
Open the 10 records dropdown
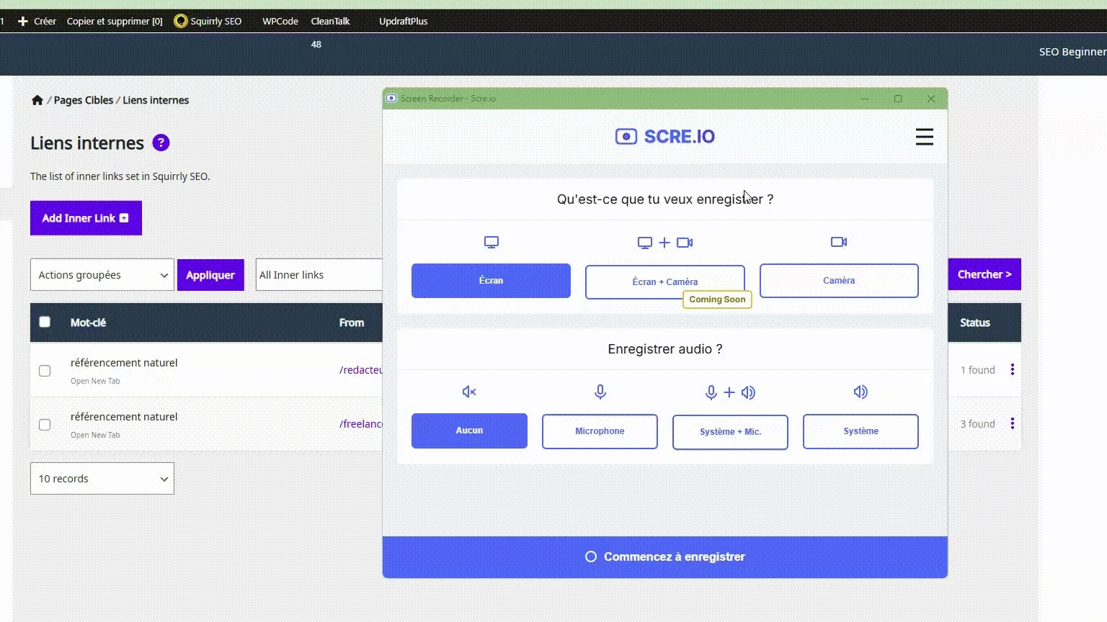point(102,479)
